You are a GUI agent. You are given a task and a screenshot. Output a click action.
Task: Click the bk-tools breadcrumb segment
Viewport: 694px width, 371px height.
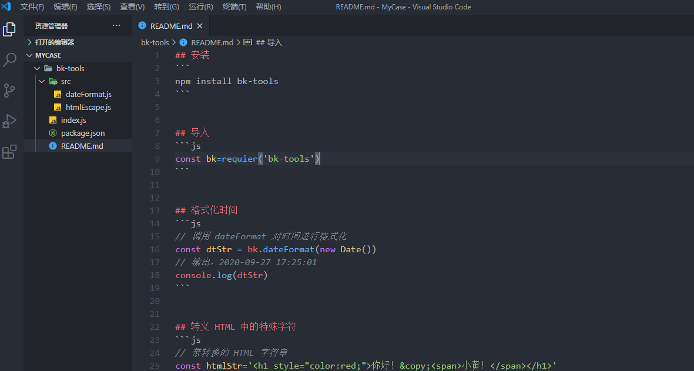coord(155,42)
